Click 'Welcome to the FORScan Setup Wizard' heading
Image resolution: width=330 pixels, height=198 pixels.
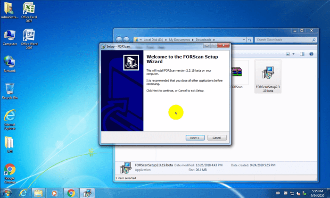[182, 59]
